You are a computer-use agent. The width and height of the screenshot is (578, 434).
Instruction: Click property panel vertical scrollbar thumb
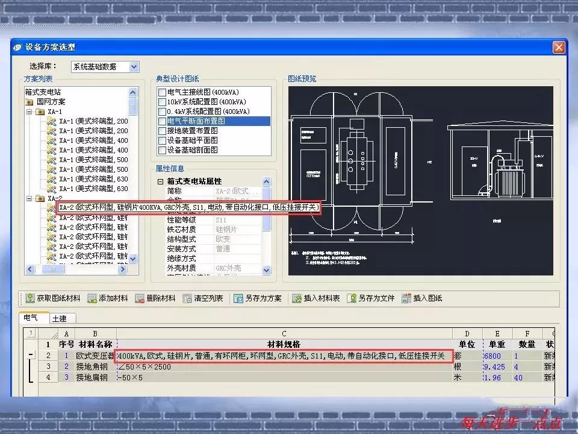pos(266,210)
